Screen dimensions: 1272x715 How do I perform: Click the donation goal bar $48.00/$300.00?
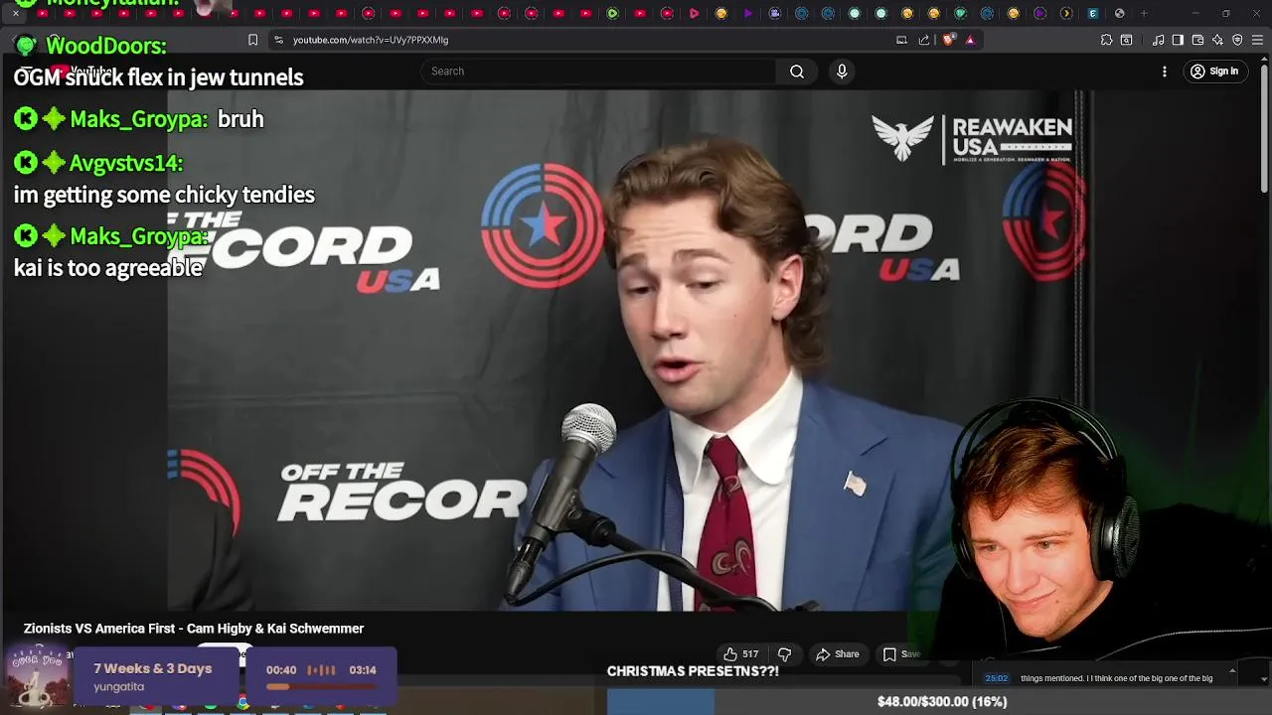(939, 702)
